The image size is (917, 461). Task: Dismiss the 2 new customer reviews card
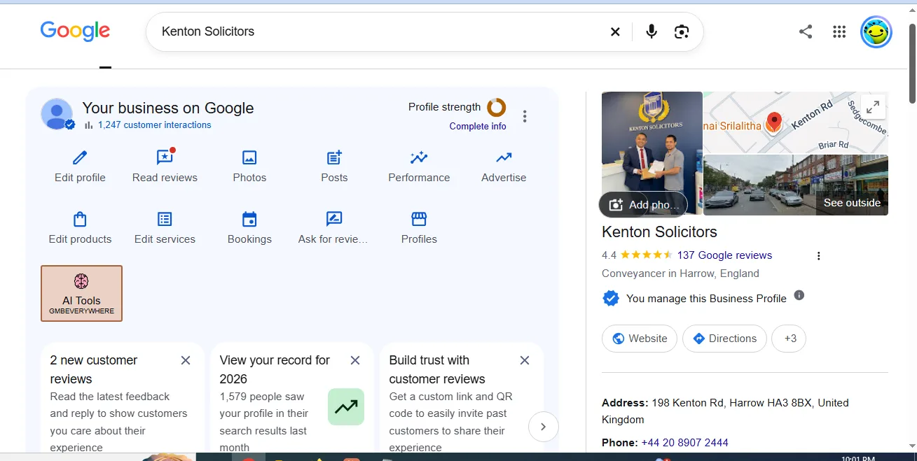point(186,360)
